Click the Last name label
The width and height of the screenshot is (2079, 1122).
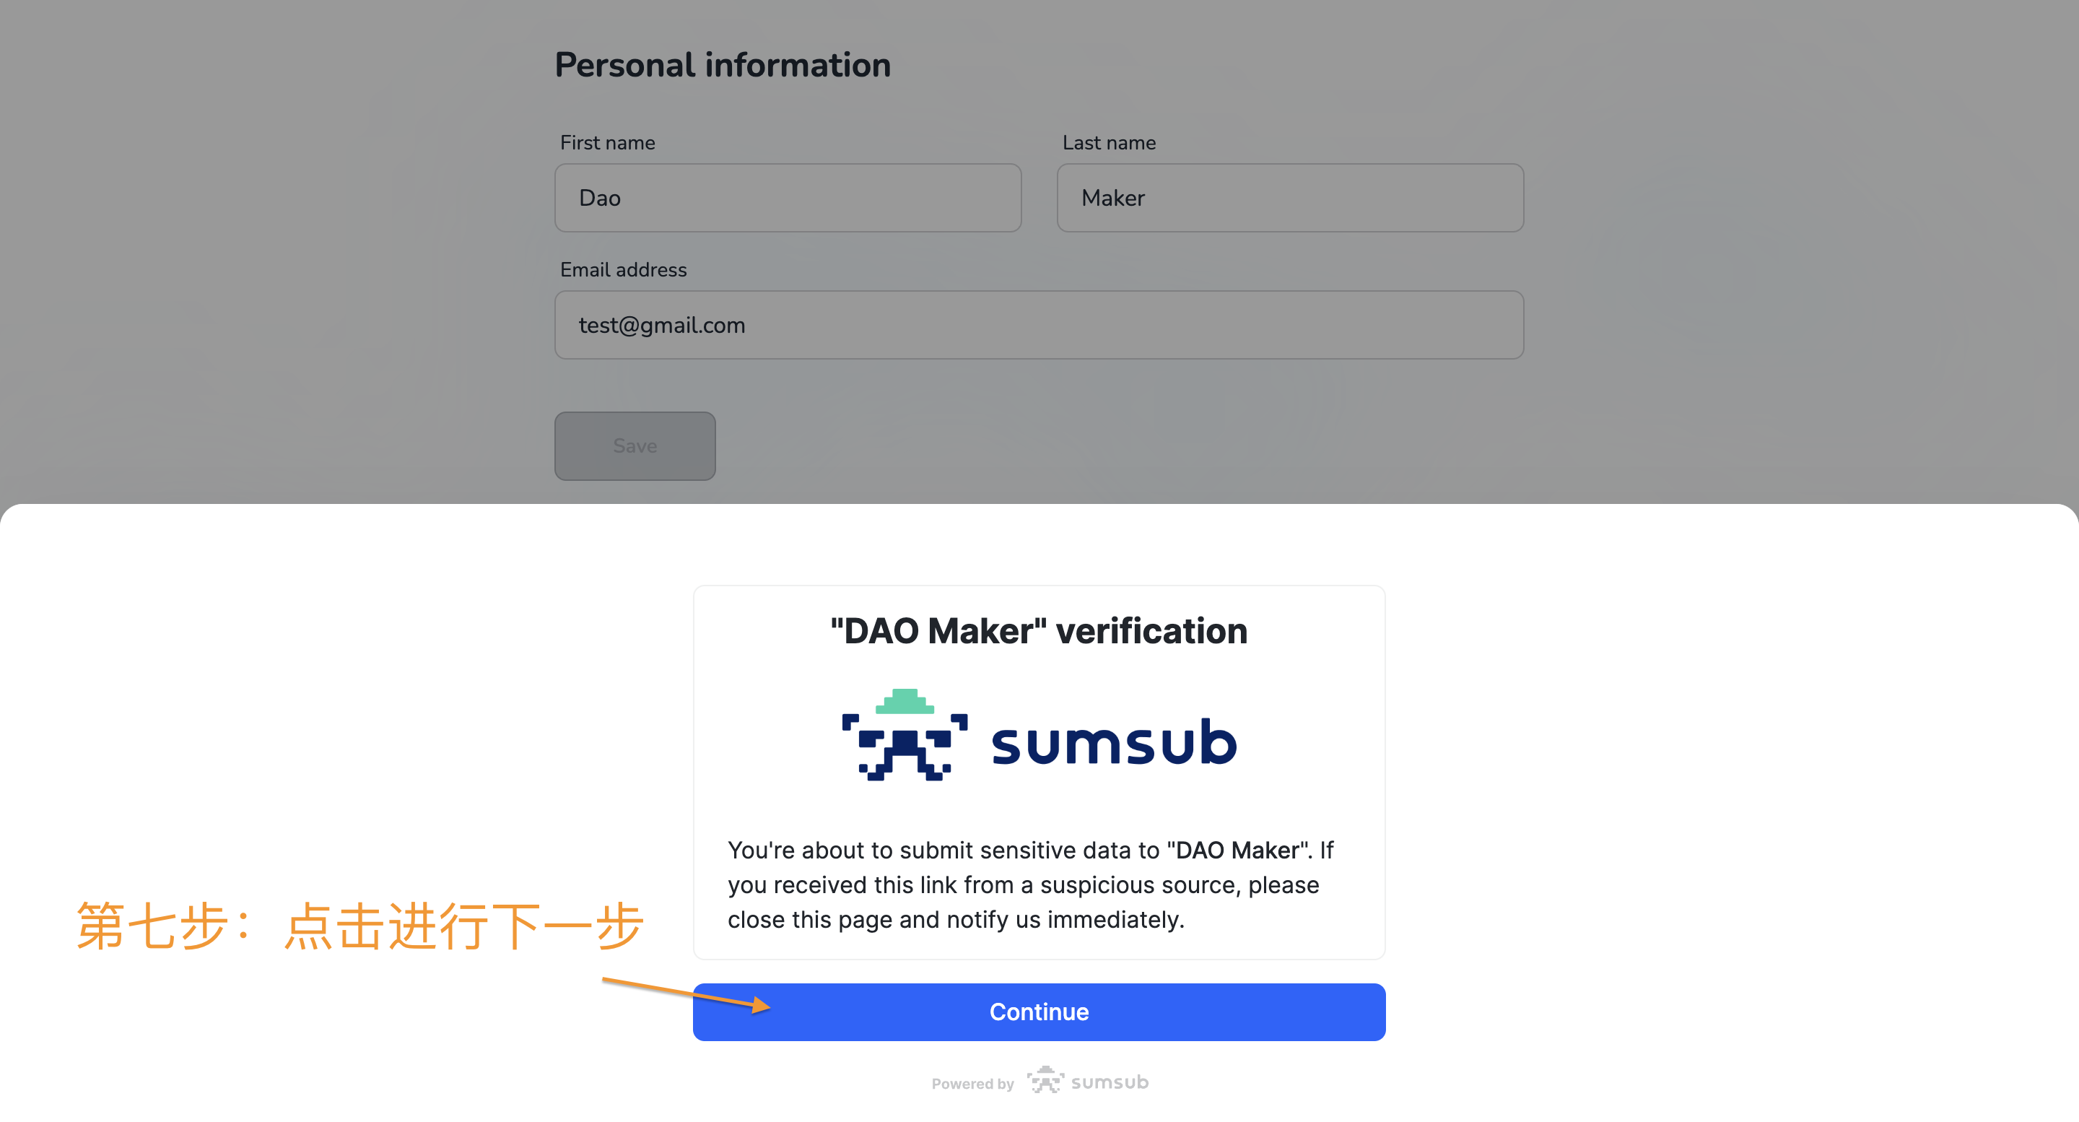coord(1109,143)
